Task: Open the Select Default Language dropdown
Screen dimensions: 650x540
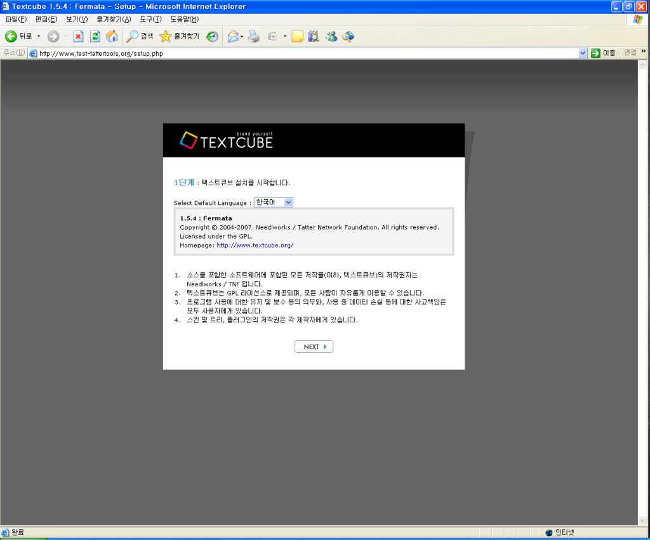Action: (274, 202)
